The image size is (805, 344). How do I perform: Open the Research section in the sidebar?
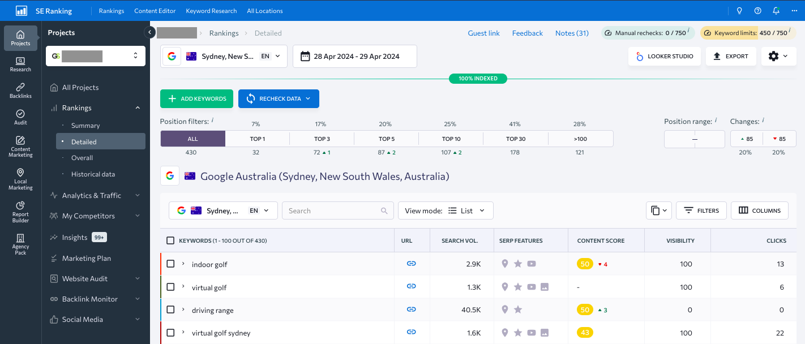pos(20,64)
